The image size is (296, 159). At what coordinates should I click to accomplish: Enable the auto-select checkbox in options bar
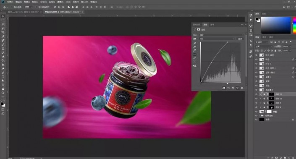(12, 7)
